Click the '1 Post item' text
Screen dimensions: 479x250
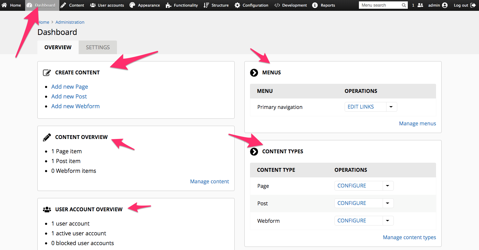(x=66, y=161)
